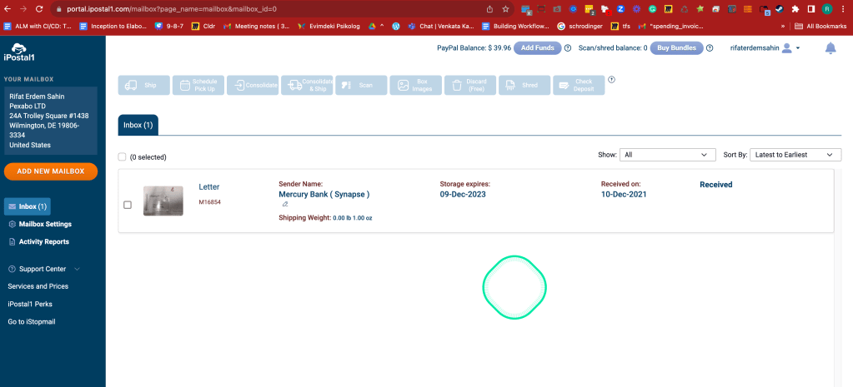Select the Consolidate button
This screenshot has width=853, height=387.
coord(253,85)
